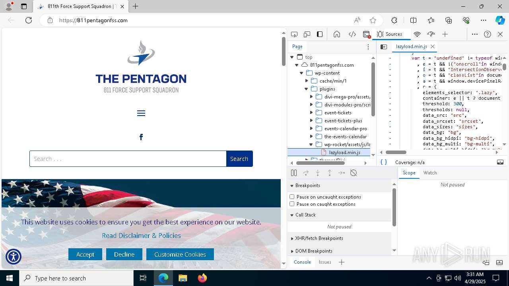Open File Explorer from the taskbar

(183, 278)
